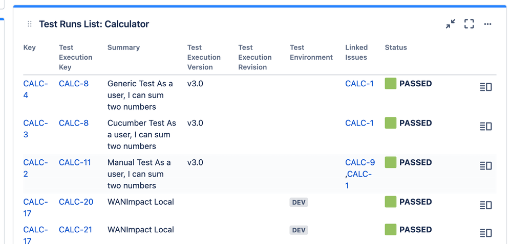511x244 pixels.
Task: Click green PASSED status swatch for CALC-2
Action: point(391,162)
